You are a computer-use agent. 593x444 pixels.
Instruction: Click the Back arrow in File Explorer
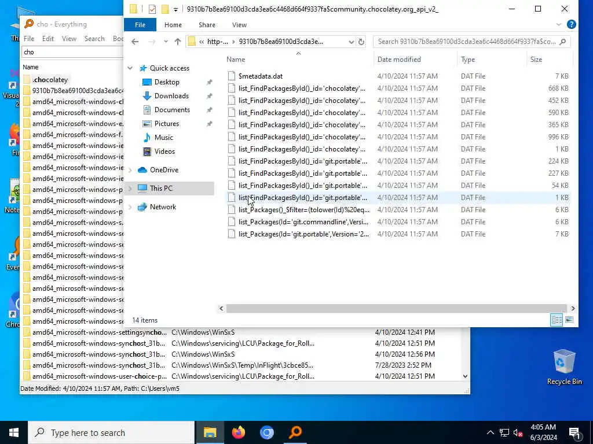point(135,42)
